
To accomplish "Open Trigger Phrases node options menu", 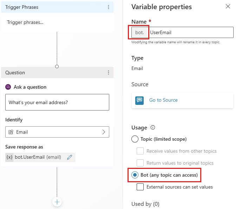I will point(108,7).
